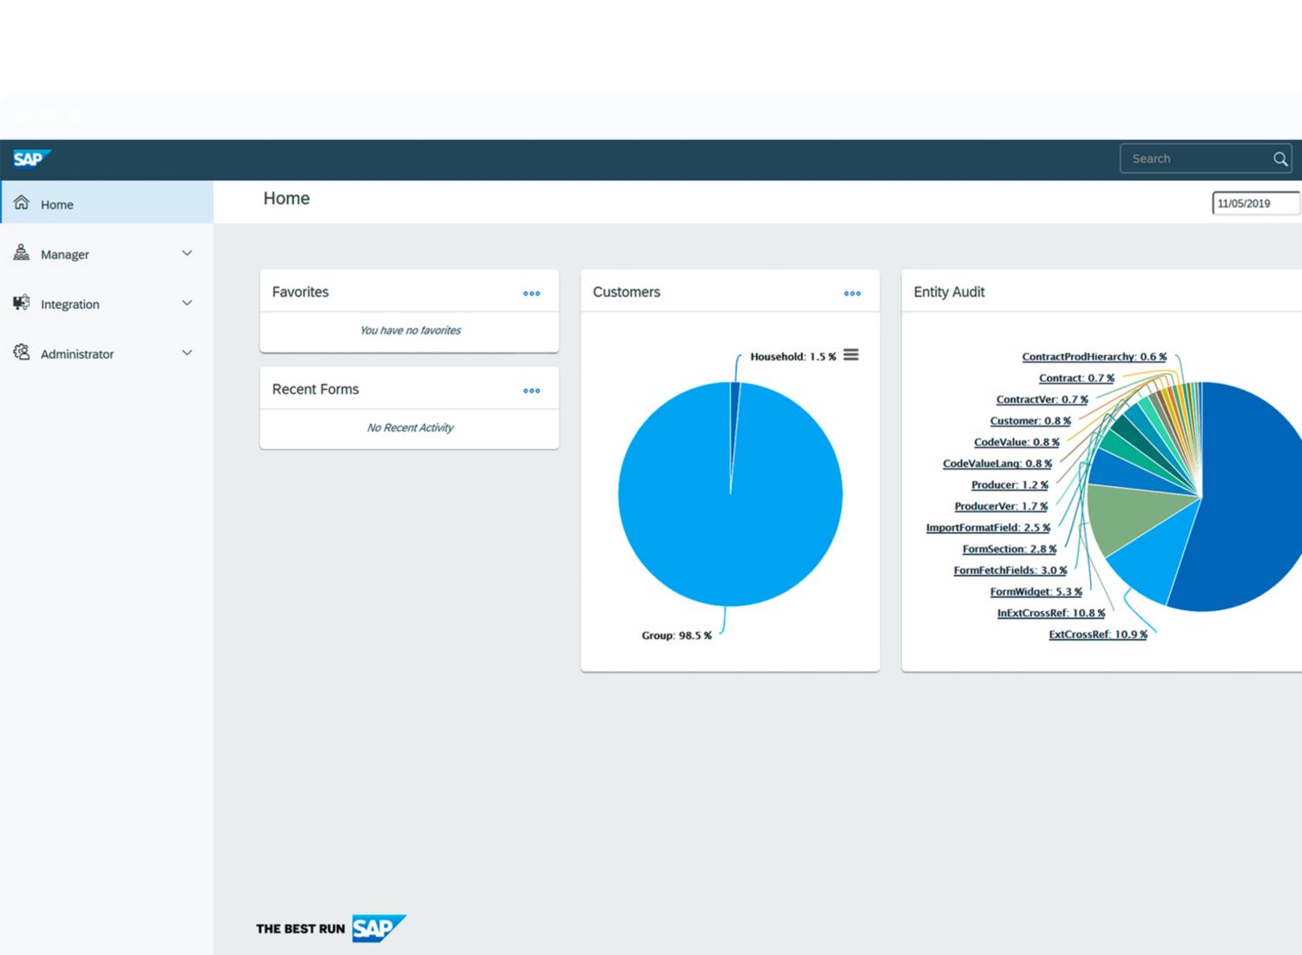Open Customers card options ellipsis
Viewport: 1302px width, 955px height.
[x=852, y=293]
